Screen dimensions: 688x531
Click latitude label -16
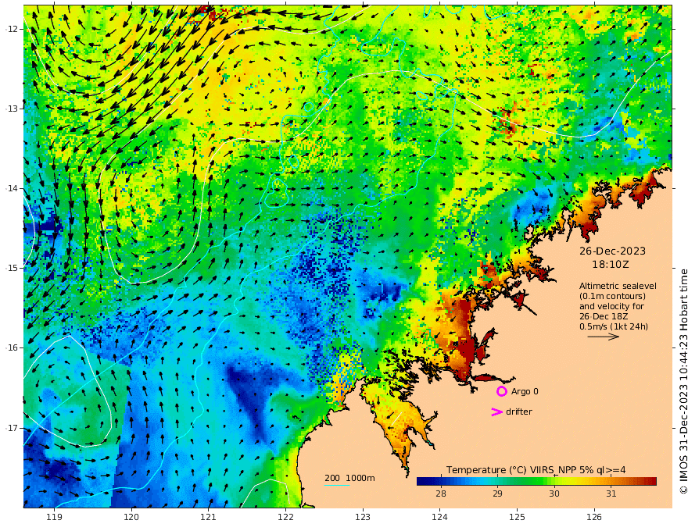pyautogui.click(x=12, y=347)
